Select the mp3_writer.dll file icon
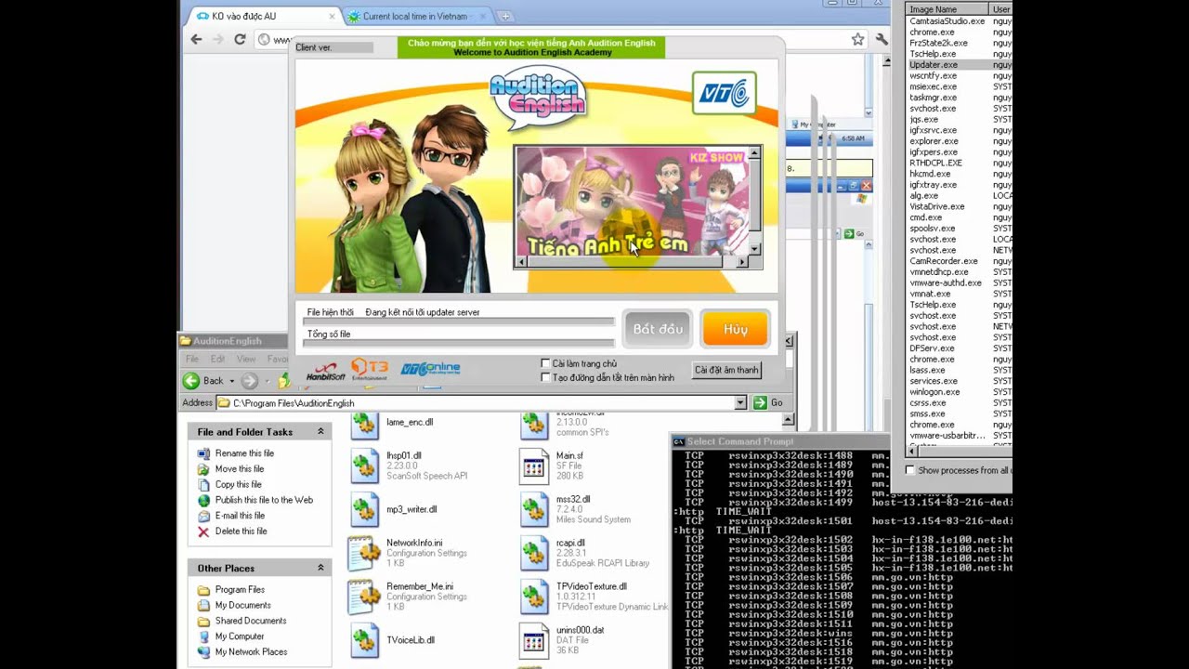 pos(364,510)
